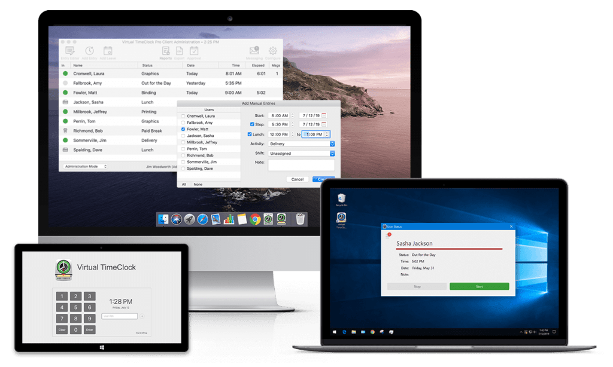This screenshot has height=367, width=613.
Task: Click Cancel in Add Manual Entries
Action: [x=297, y=179]
